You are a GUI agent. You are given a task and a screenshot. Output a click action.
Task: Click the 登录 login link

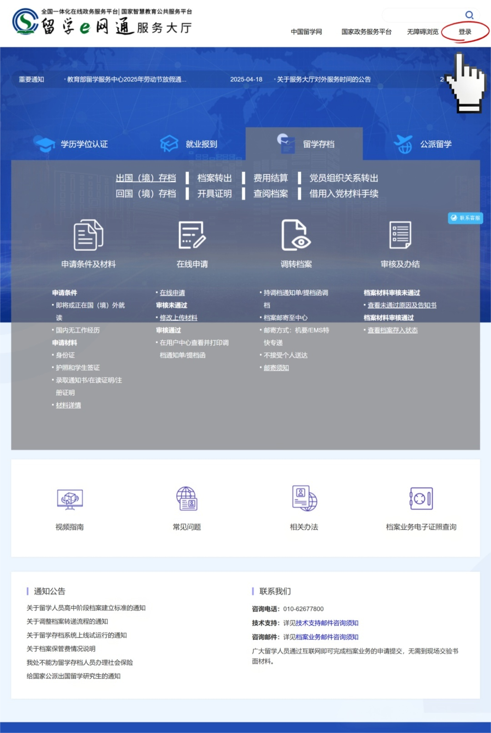tap(465, 32)
